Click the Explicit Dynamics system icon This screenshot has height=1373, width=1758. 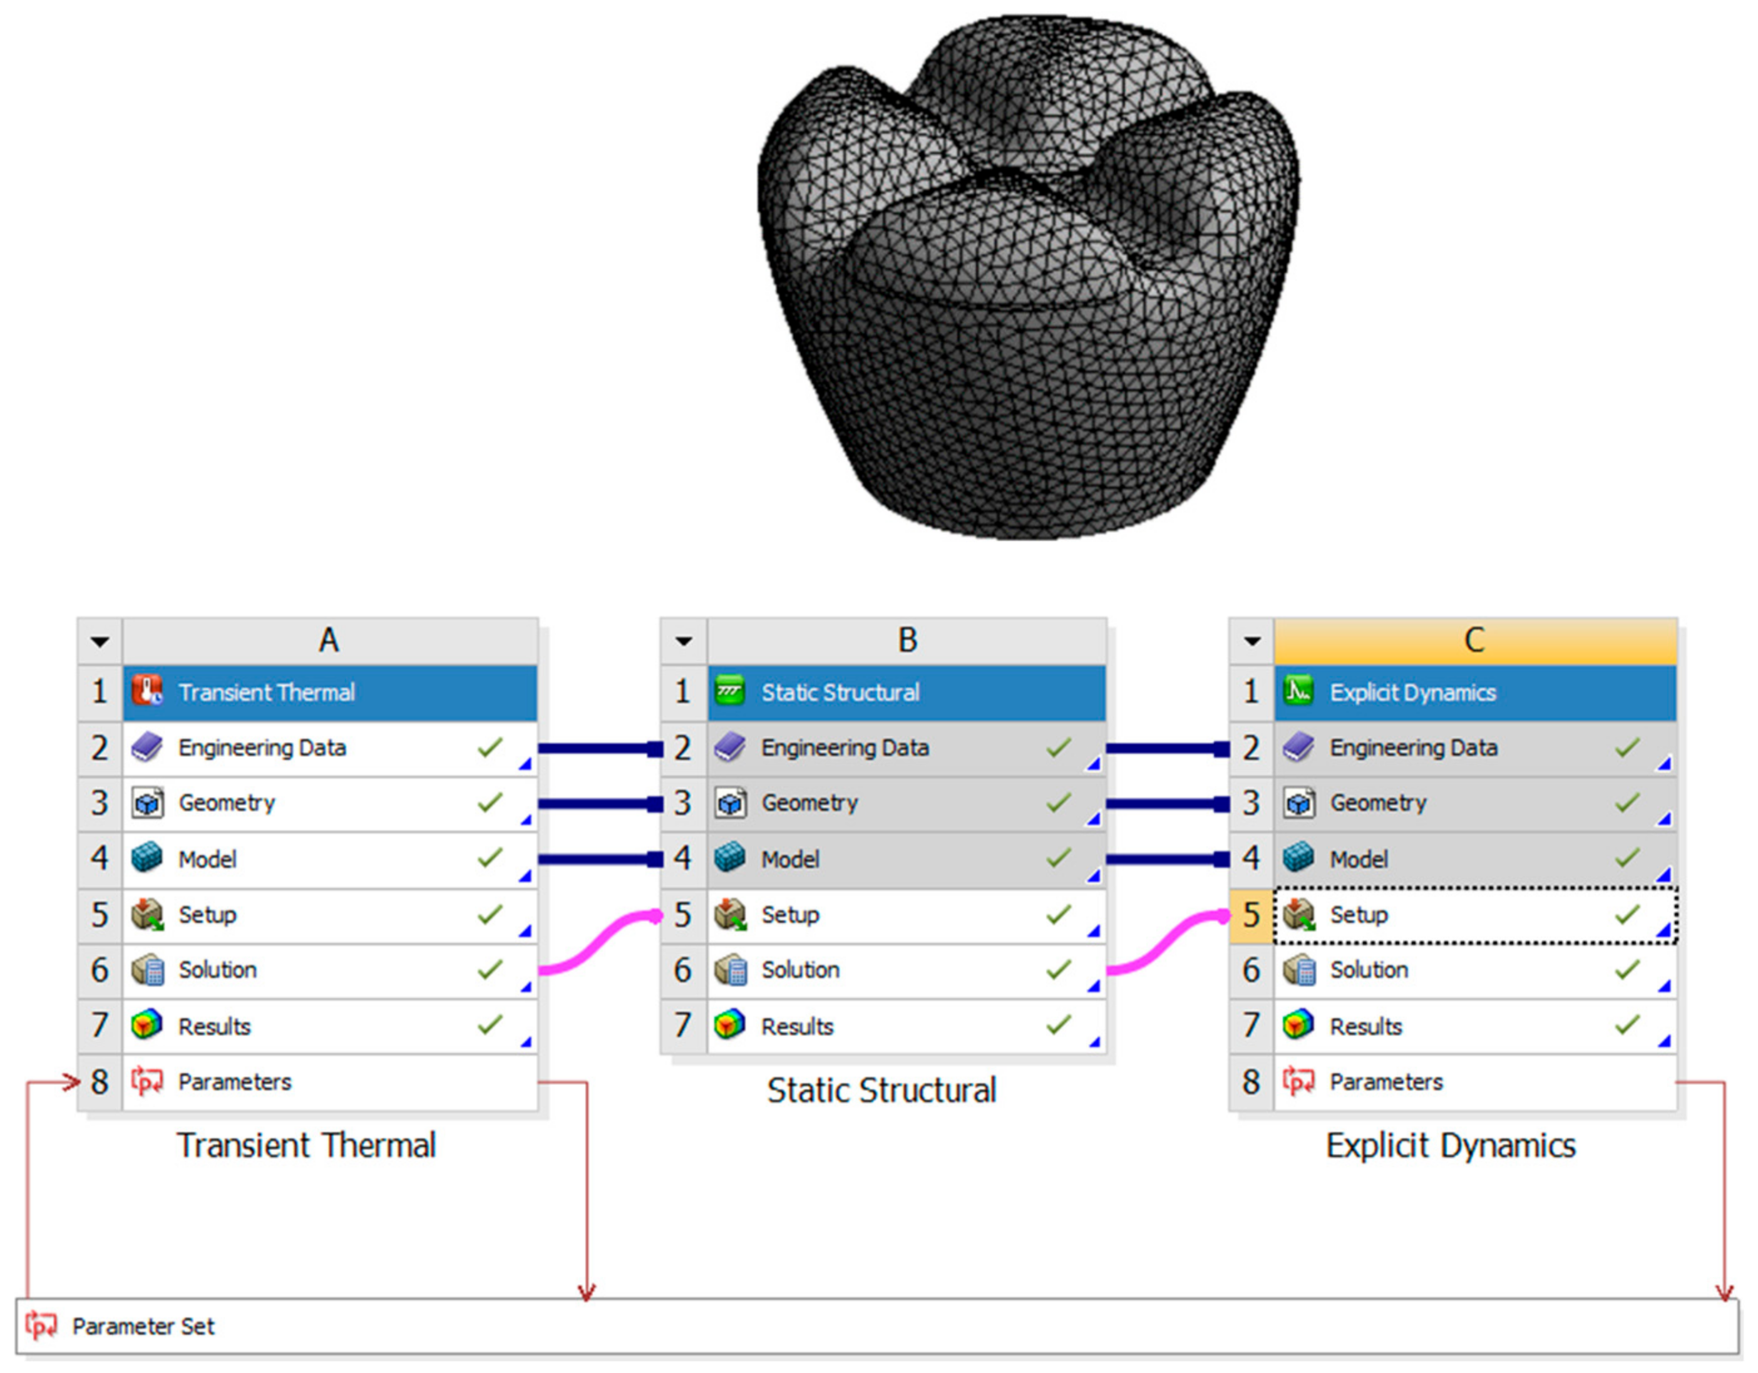tap(1298, 692)
